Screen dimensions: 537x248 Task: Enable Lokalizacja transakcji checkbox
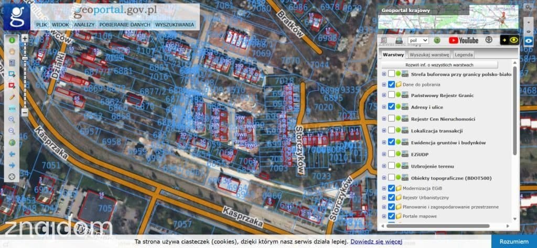[x=391, y=131]
